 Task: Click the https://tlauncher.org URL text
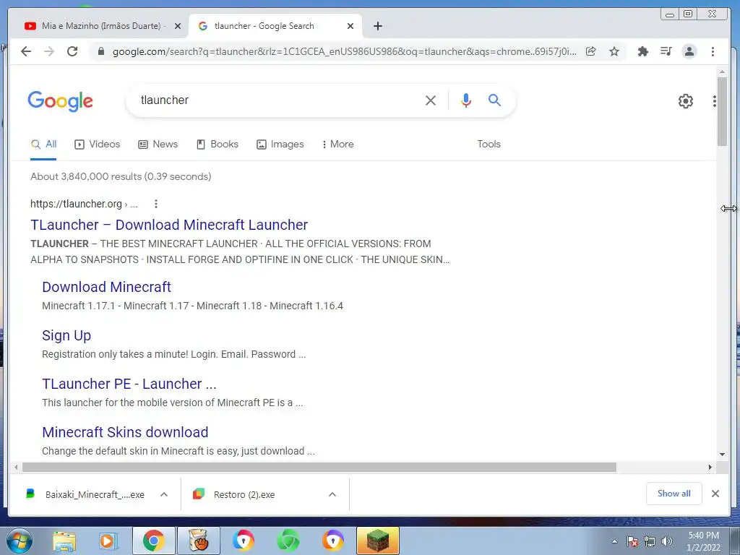[76, 204]
